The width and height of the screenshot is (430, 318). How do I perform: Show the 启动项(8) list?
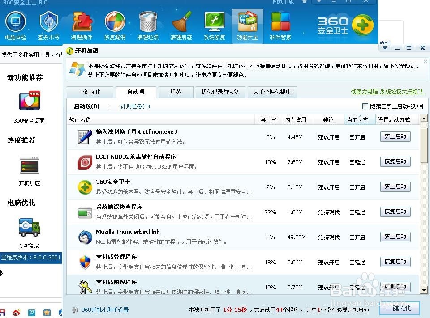click(x=86, y=106)
